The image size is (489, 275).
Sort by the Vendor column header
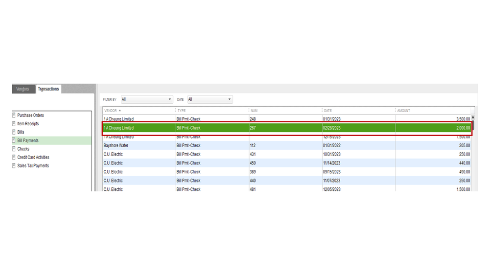[x=111, y=111]
